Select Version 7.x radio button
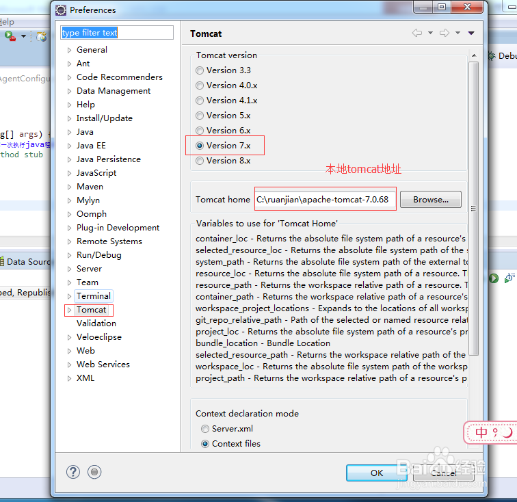The height and width of the screenshot is (502, 517). [200, 146]
